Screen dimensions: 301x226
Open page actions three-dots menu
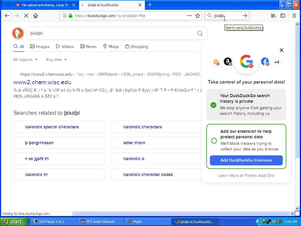pyautogui.click(x=189, y=16)
